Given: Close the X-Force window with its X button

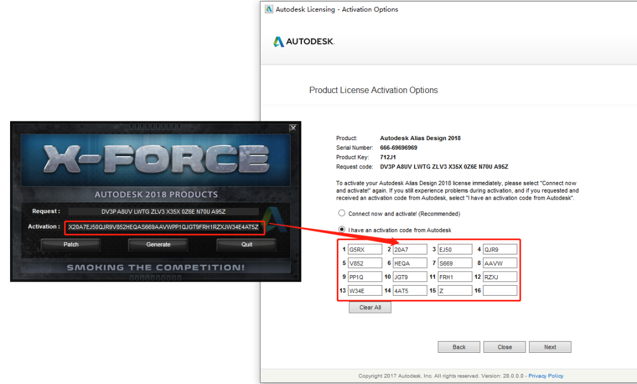Looking at the screenshot, I should pos(293,128).
